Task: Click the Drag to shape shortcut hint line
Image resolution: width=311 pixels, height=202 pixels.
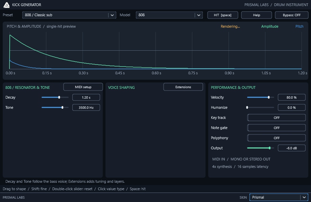Action: (x=74, y=189)
